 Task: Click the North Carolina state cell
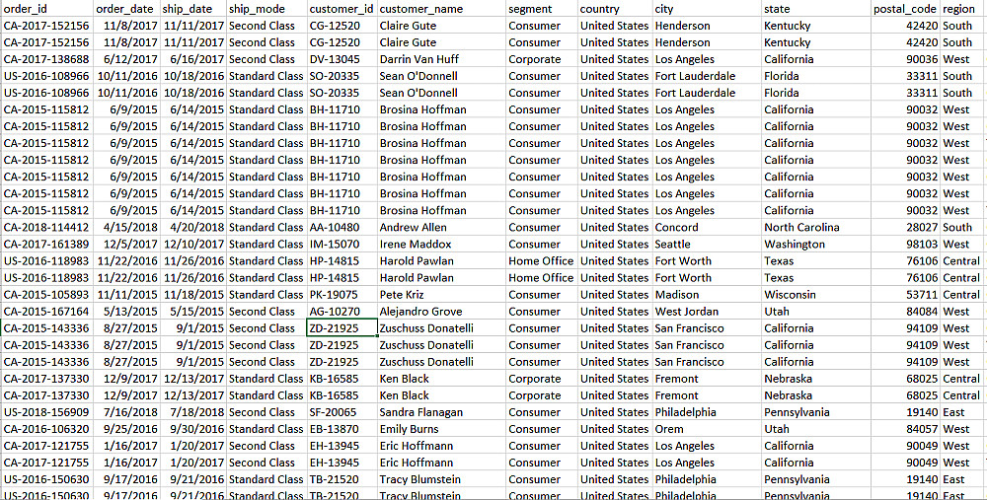pos(816,227)
